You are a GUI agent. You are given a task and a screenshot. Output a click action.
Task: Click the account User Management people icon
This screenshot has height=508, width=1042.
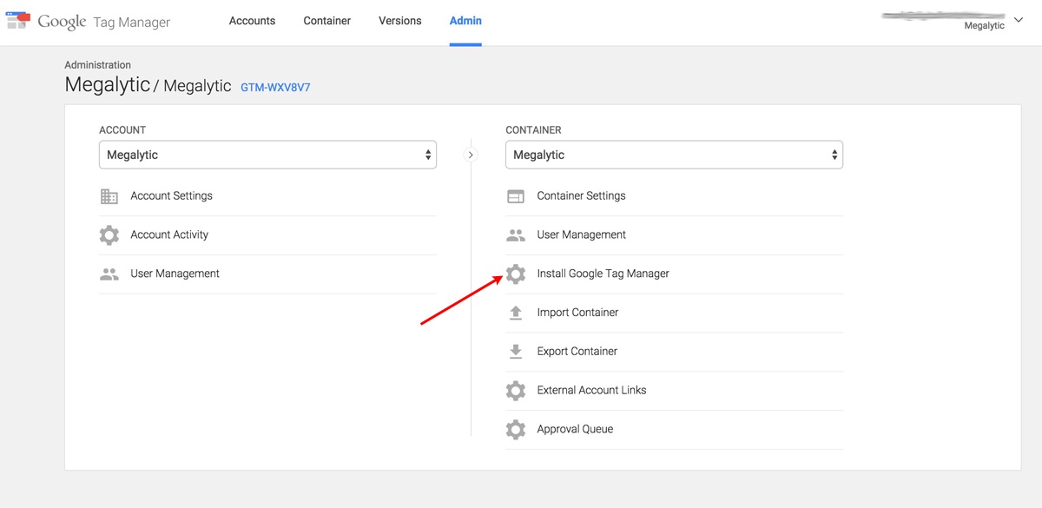[x=109, y=274]
